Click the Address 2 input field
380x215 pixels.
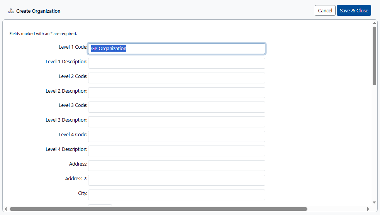coord(176,180)
